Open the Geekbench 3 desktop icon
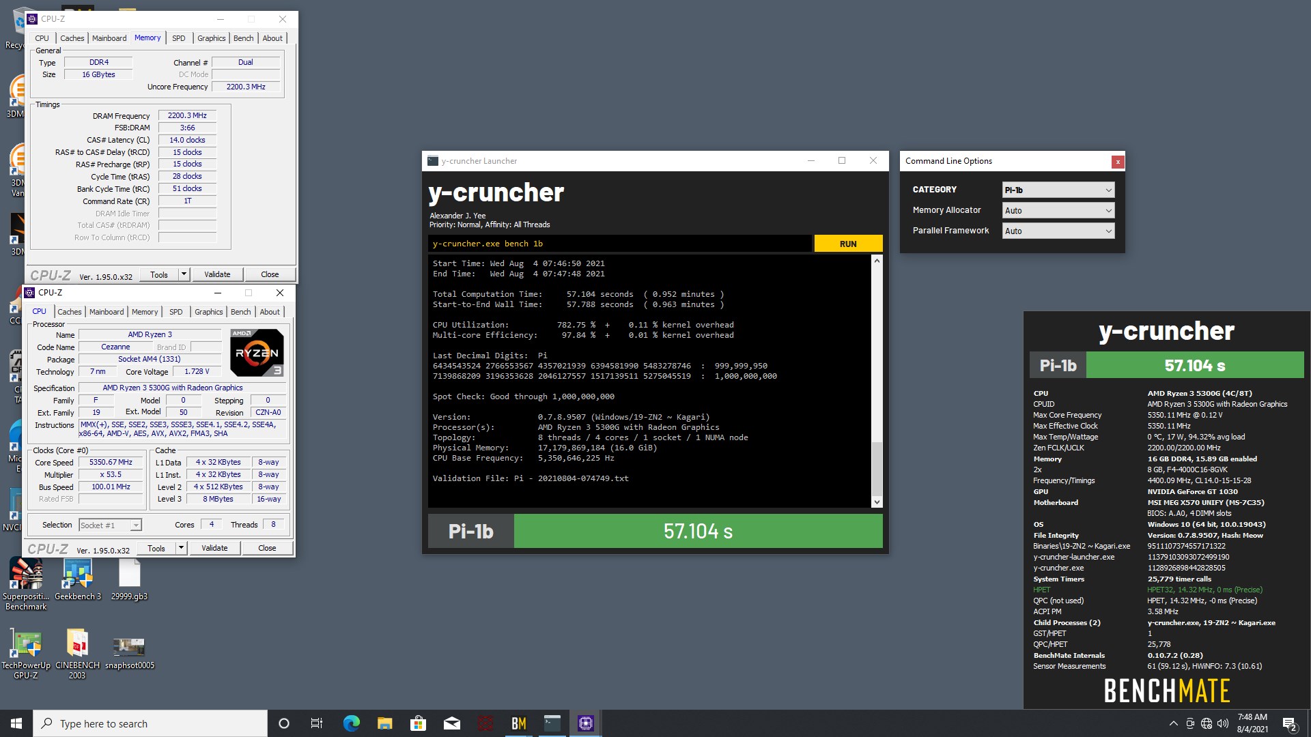This screenshot has height=737, width=1311. [77, 579]
